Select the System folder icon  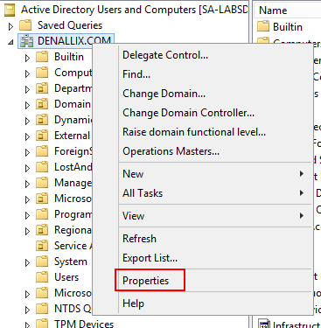coord(42,262)
